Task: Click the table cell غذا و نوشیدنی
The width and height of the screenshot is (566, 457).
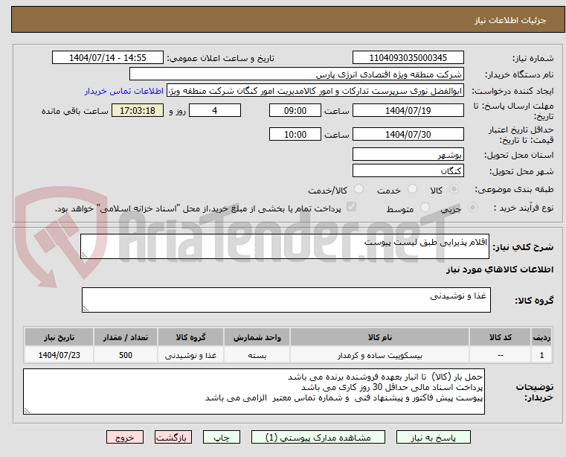Action: coord(190,356)
